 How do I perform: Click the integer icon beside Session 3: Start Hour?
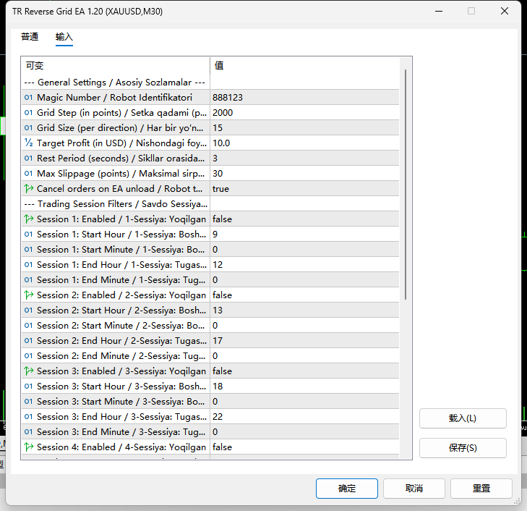[x=29, y=387]
